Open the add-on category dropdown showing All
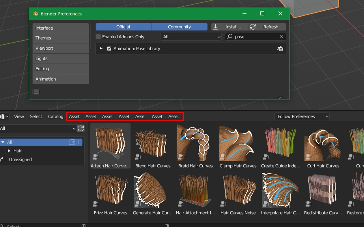Screen dimensions: 364x227 (191, 37)
